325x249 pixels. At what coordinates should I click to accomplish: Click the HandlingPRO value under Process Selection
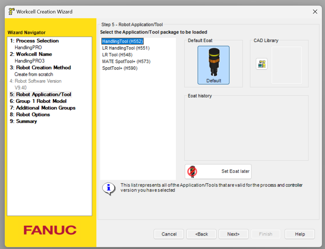(x=28, y=48)
